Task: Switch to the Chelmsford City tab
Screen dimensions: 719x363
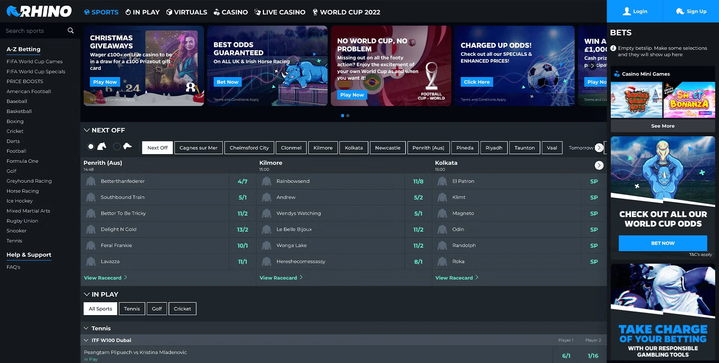Action: click(249, 148)
